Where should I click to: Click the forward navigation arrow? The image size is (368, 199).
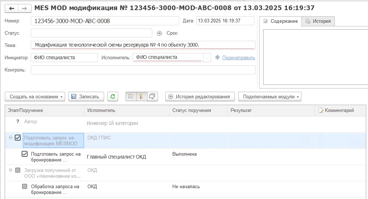[x=24, y=8]
